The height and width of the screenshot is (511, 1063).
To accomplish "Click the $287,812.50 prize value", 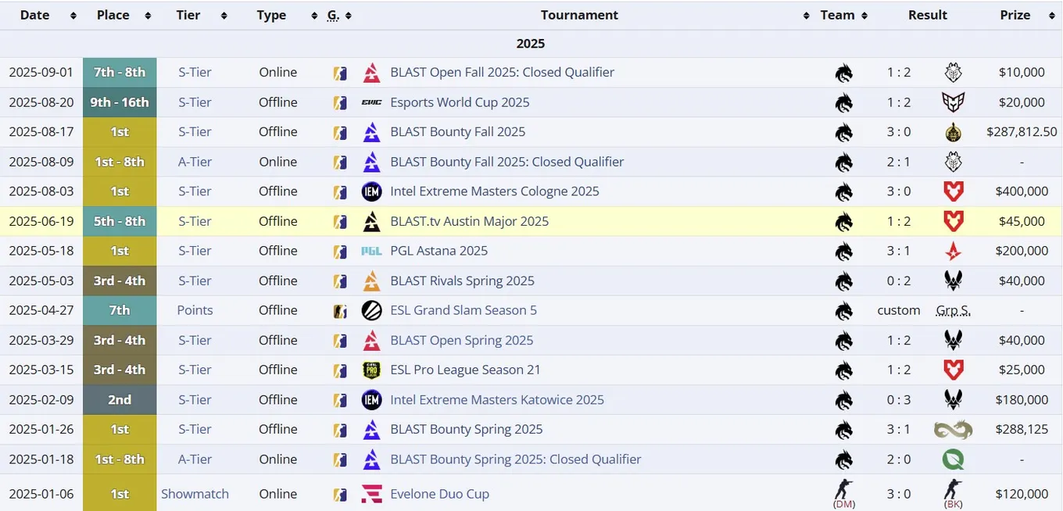I will click(1022, 132).
